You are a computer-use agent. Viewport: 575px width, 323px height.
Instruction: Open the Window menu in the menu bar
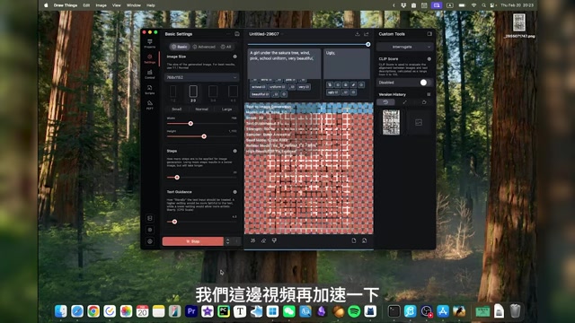(134, 5)
